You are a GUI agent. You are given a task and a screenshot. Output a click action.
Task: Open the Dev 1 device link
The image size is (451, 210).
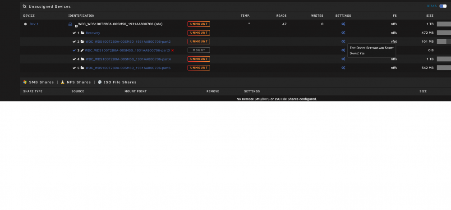(x=34, y=24)
